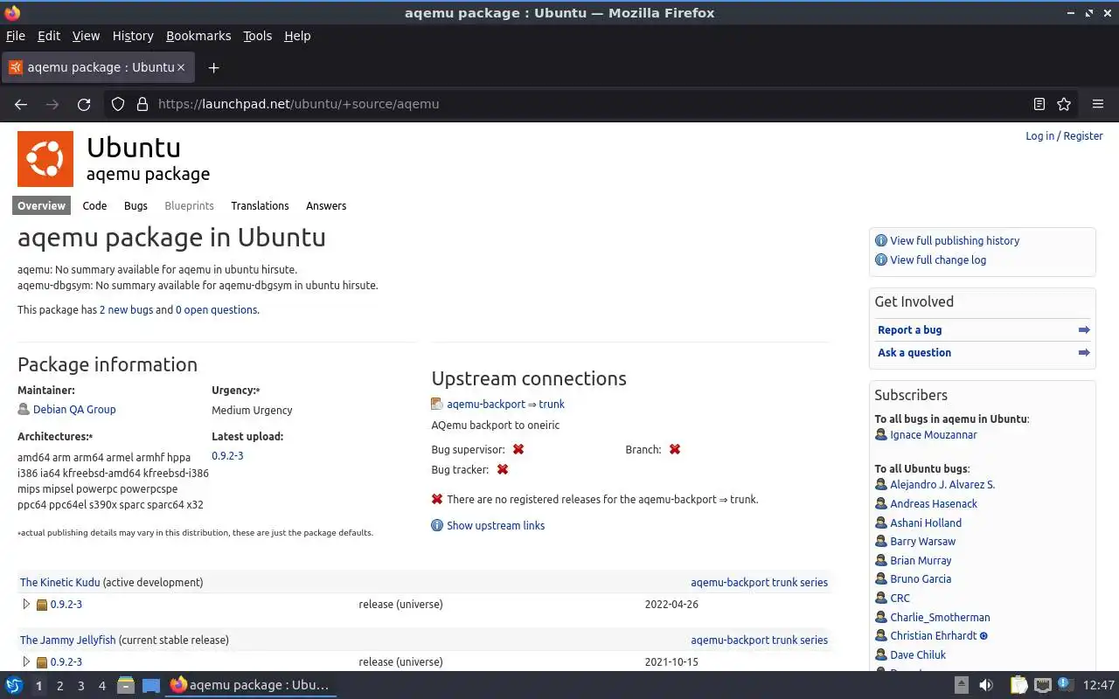This screenshot has height=699, width=1119.
Task: Open the Tools menu
Action: click(258, 36)
